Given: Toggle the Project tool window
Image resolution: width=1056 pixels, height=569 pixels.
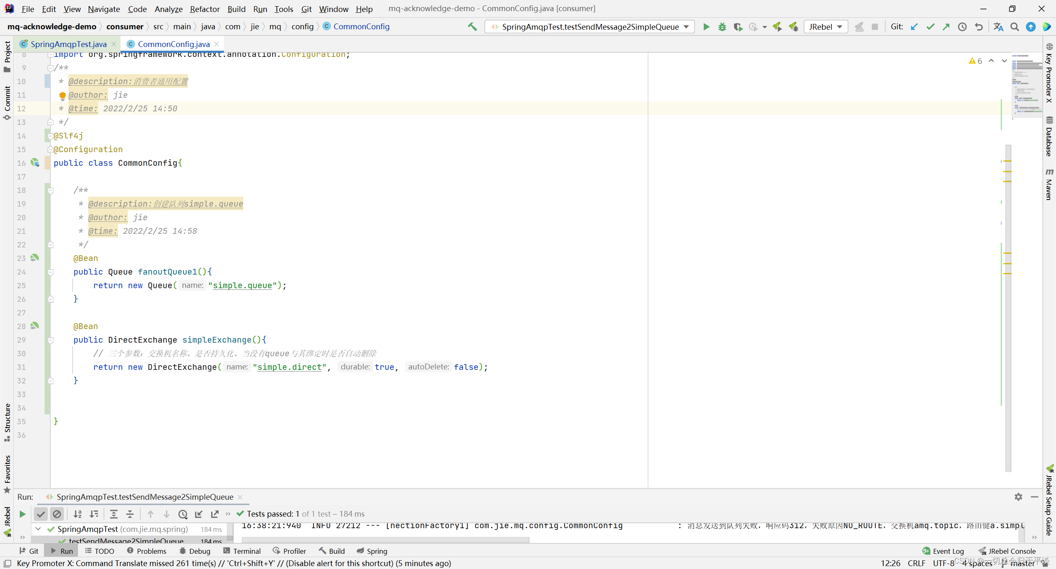Looking at the screenshot, I should pos(7,56).
